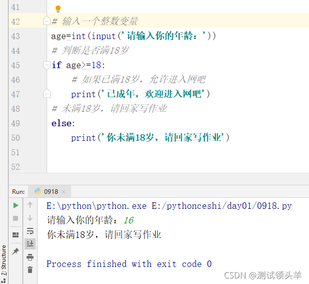Click the 'if age>=18:' statement
This screenshot has width=309, height=284.
point(79,65)
